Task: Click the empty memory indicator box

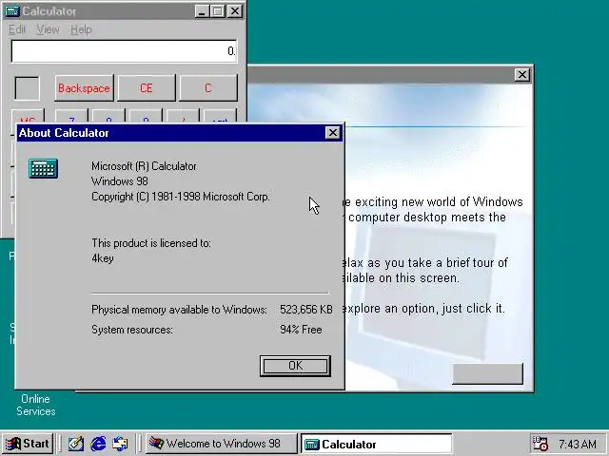Action: [27, 88]
